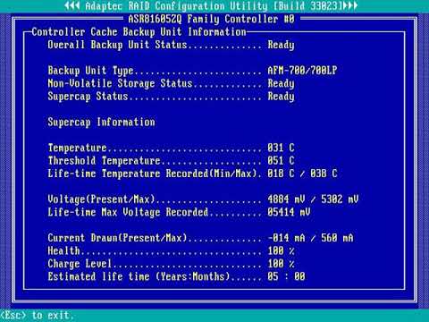
Task: Click the Health 100 % value
Action: (x=281, y=250)
